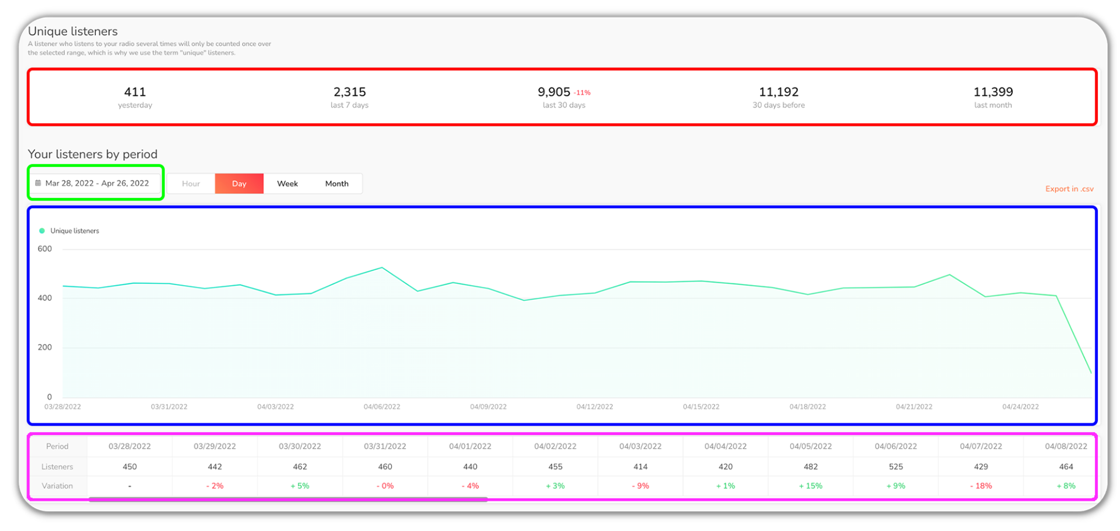Screen dimensions: 1120x531
Task: Click the 411 yesterday listeners stat
Action: (x=135, y=92)
